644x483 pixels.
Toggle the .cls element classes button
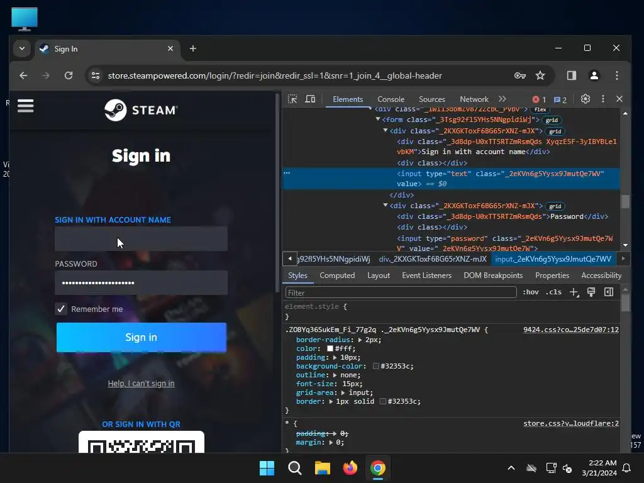(x=553, y=292)
